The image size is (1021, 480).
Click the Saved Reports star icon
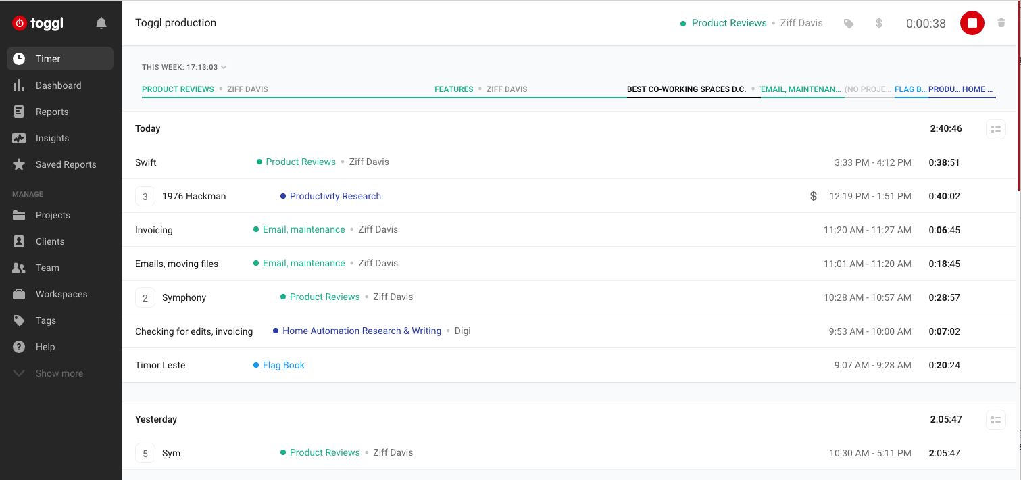click(x=19, y=164)
